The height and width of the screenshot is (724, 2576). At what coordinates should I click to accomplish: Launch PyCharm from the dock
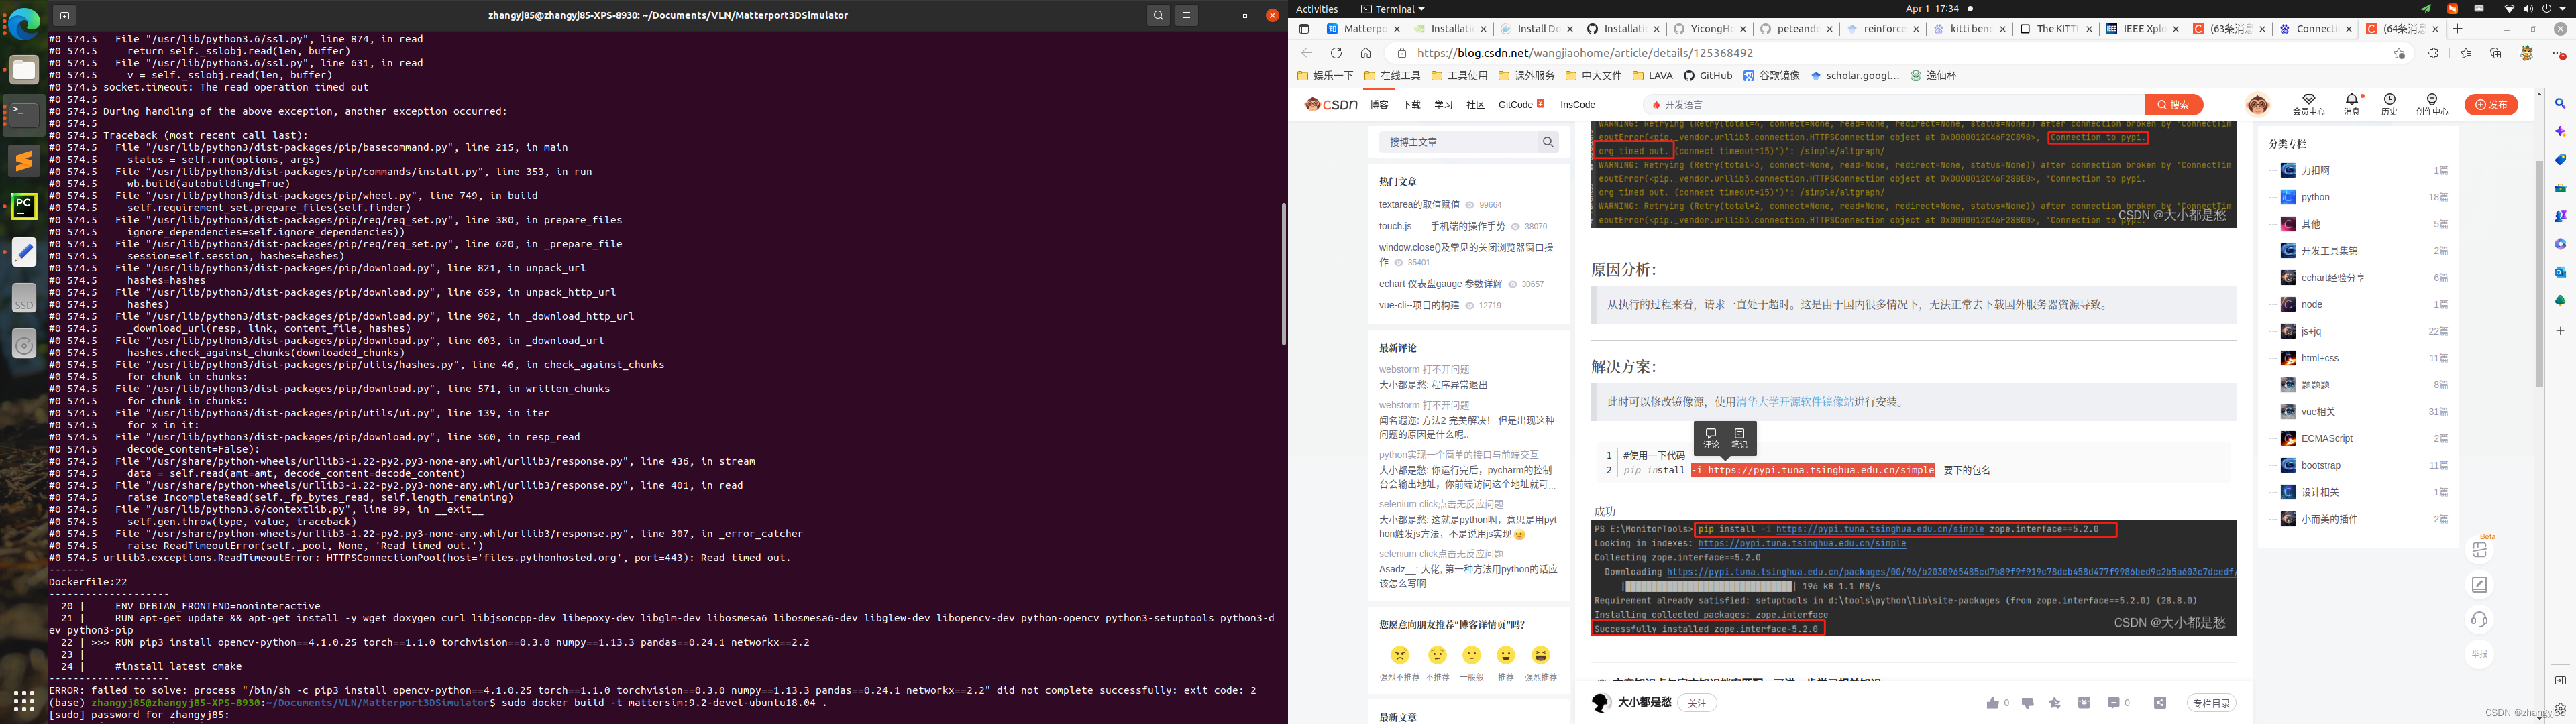24,206
